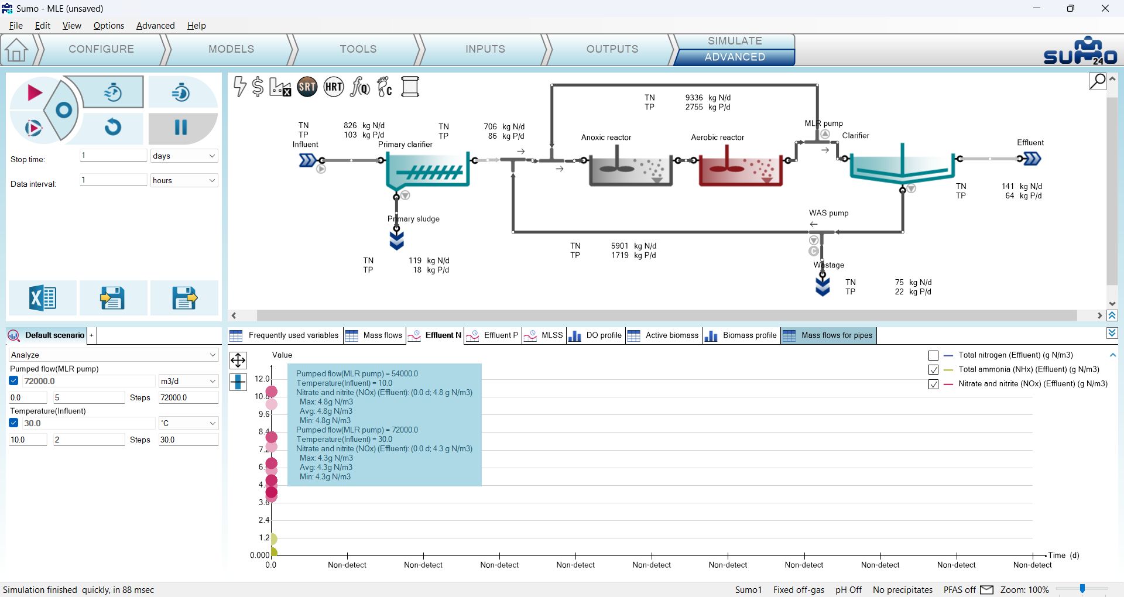Click the circular steady-state button
This screenshot has height=597, width=1124.
click(63, 110)
